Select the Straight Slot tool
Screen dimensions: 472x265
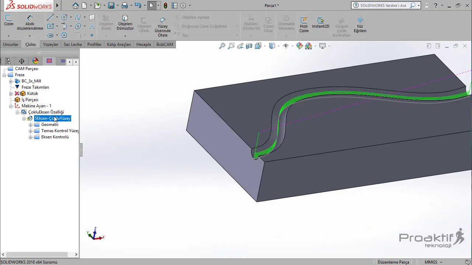coord(50,35)
